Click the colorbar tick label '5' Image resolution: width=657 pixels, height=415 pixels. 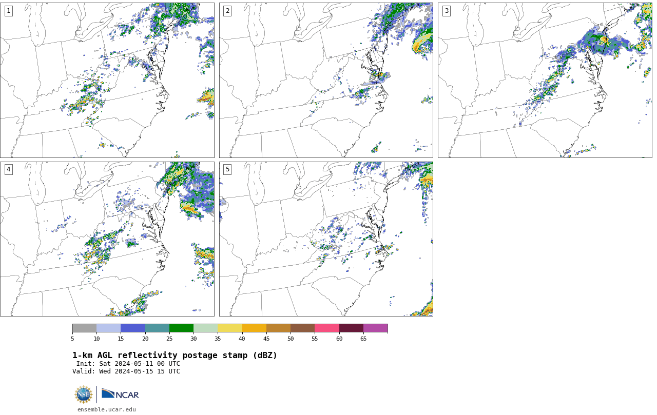[72, 339]
